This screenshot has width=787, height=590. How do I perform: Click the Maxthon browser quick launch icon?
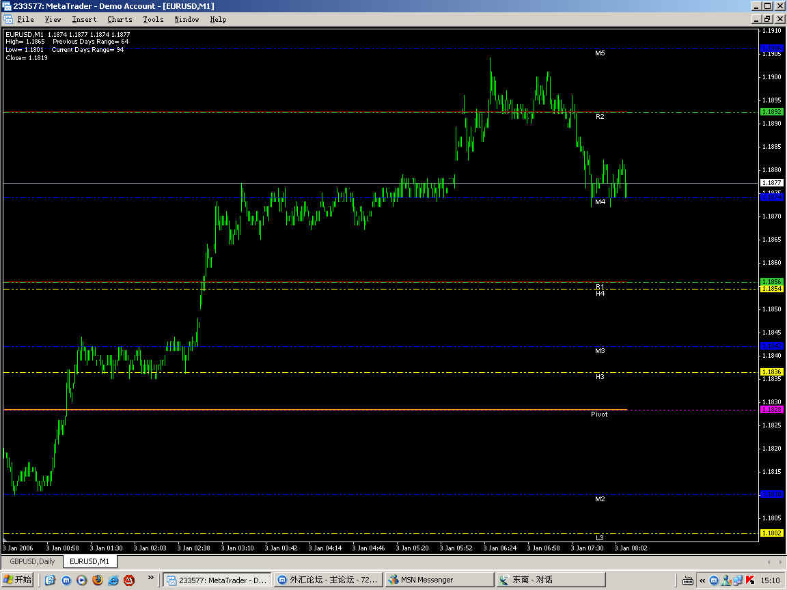tap(66, 580)
